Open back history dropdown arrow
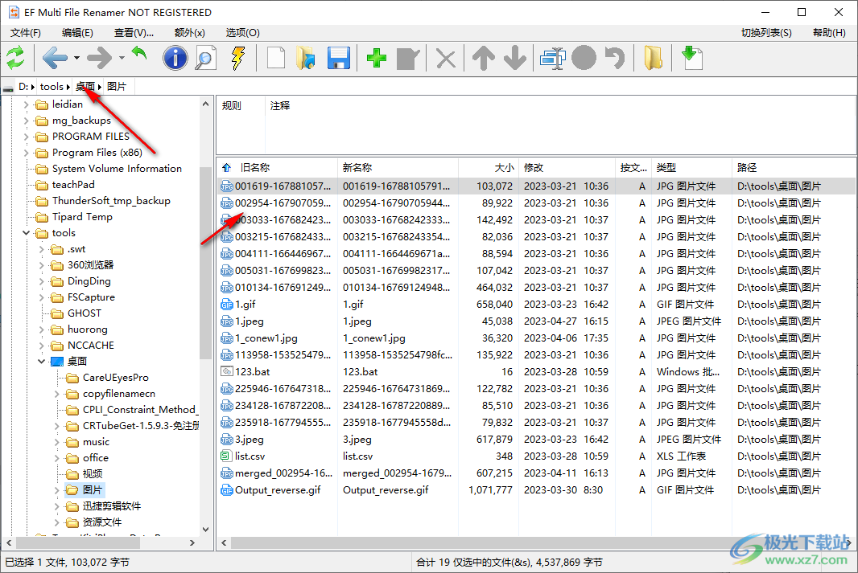858x573 pixels. click(x=76, y=58)
